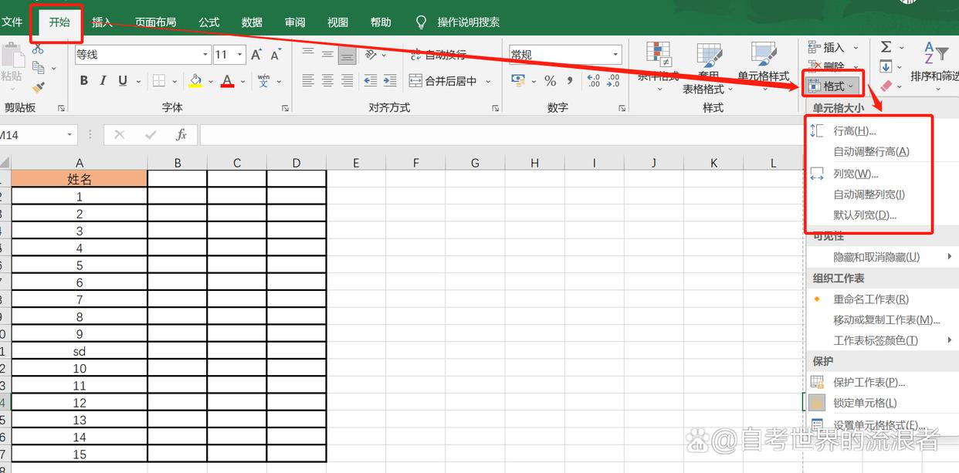Viewport: 959px width, 473px height.
Task: Click the Copy icon in clipboard group
Action: [38, 68]
